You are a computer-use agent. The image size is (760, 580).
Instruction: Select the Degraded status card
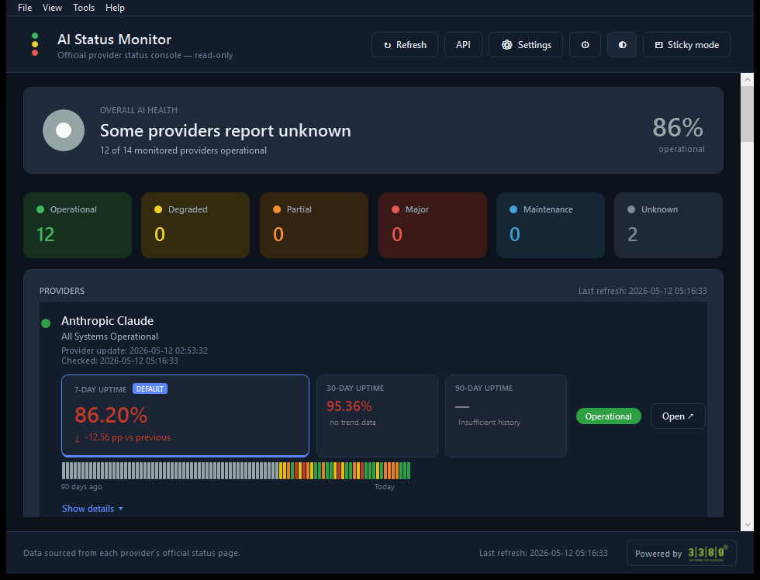pos(195,226)
